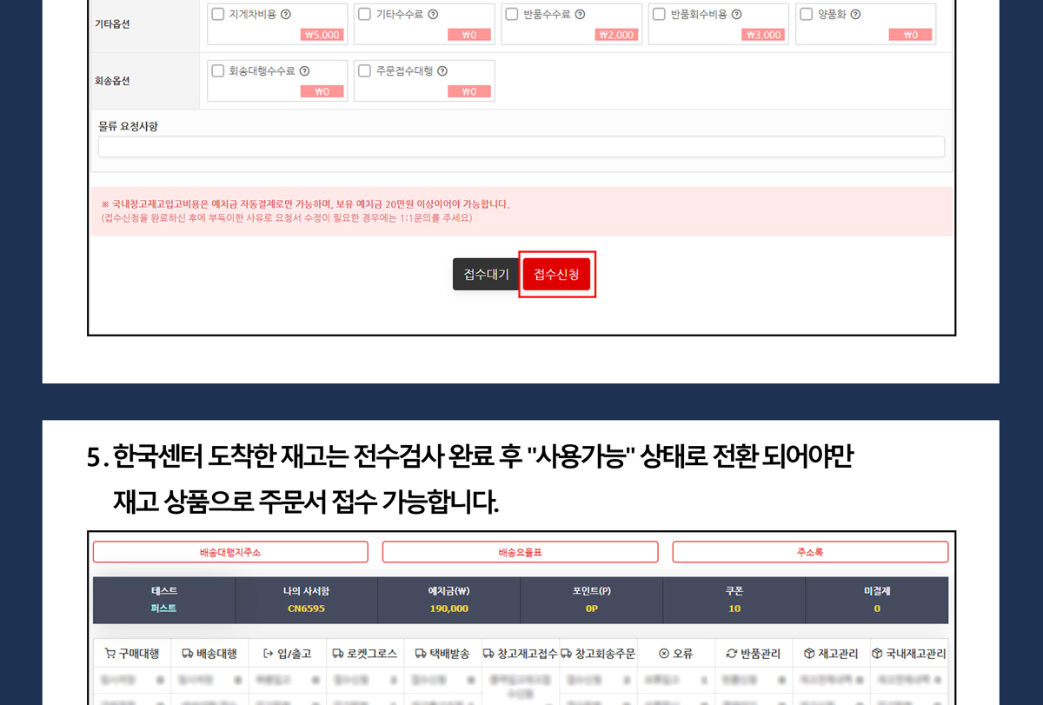Go to the 반품관리 tab
Image resolution: width=1043 pixels, height=705 pixels.
click(754, 654)
